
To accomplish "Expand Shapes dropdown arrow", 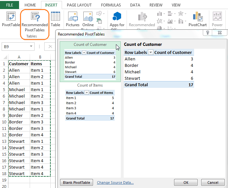I will coord(104,14).
